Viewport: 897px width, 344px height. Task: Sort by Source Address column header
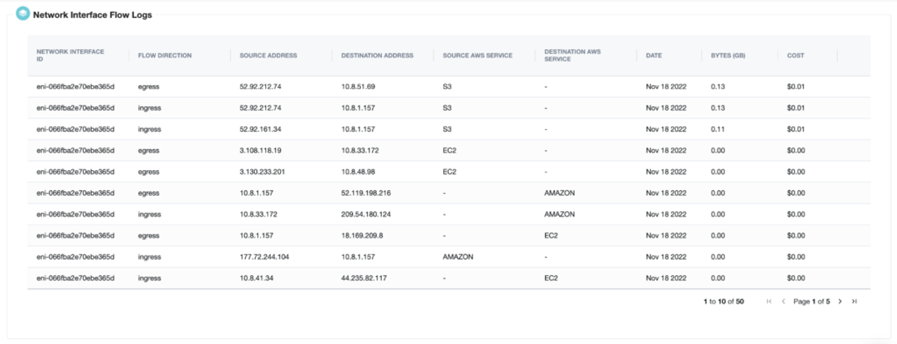click(268, 55)
